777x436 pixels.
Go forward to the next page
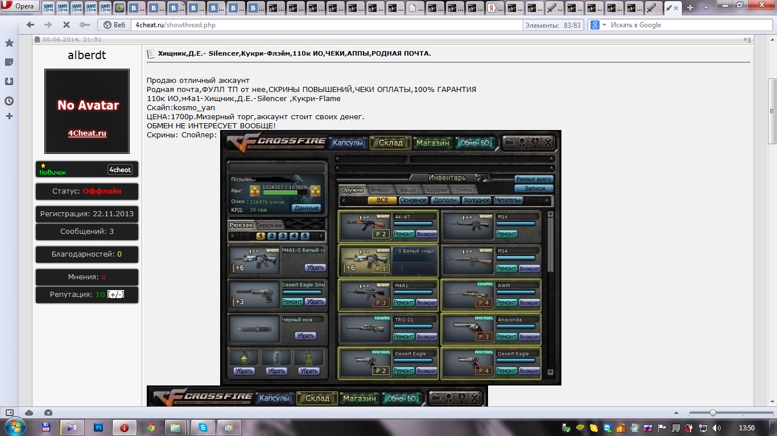(48, 25)
